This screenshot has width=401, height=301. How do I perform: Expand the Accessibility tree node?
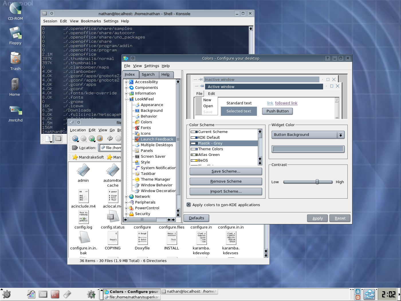pyautogui.click(x=126, y=82)
